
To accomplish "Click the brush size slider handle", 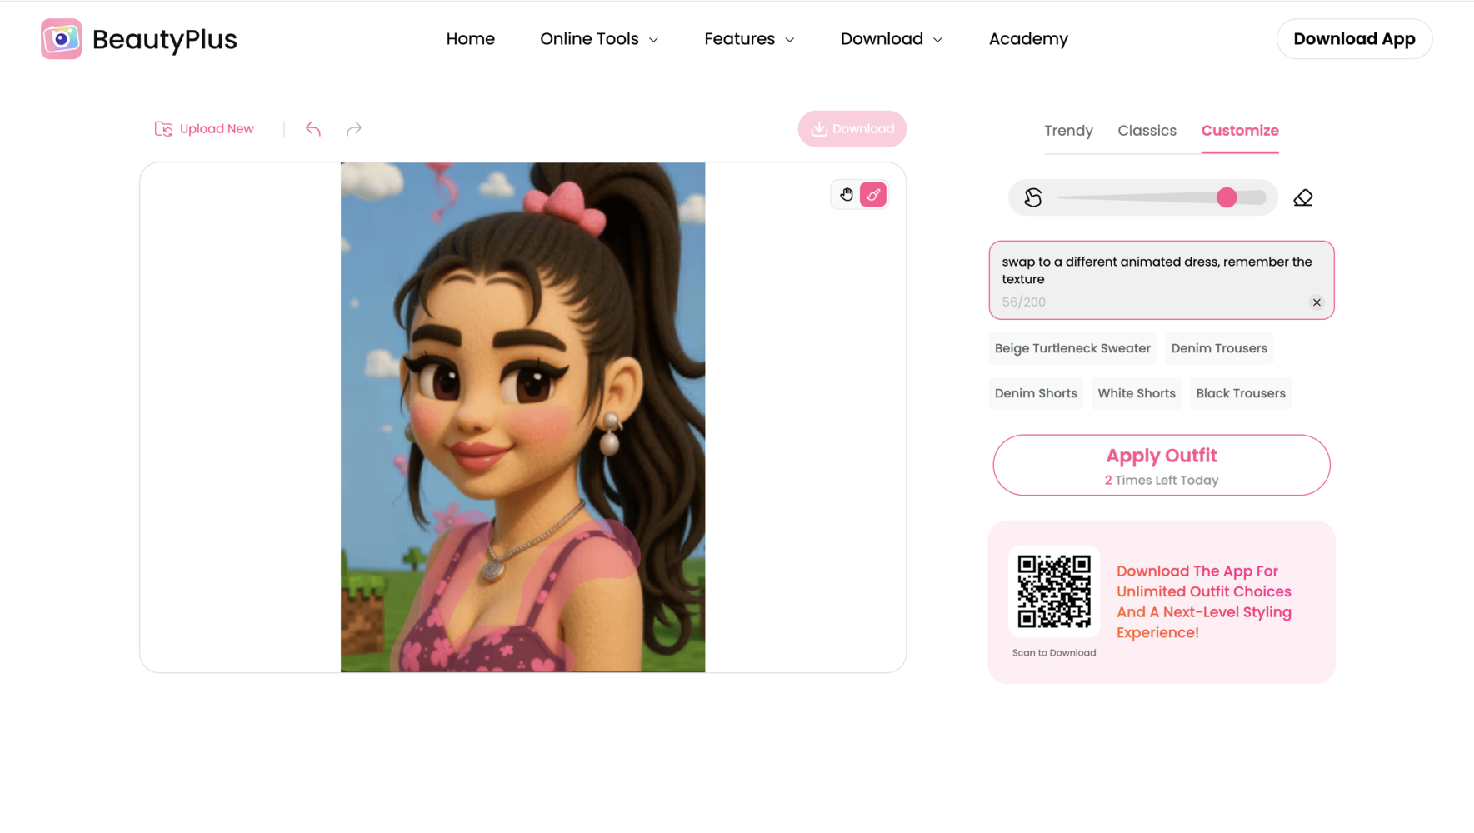I will tap(1226, 197).
